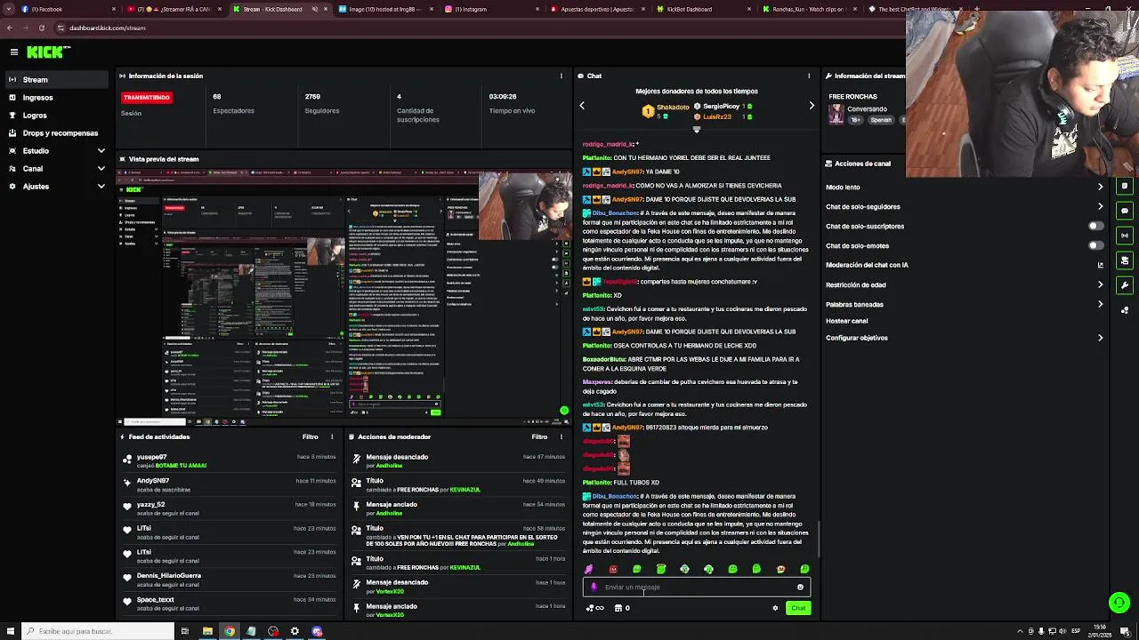
Task: Show next top donors in chat
Action: (x=811, y=106)
